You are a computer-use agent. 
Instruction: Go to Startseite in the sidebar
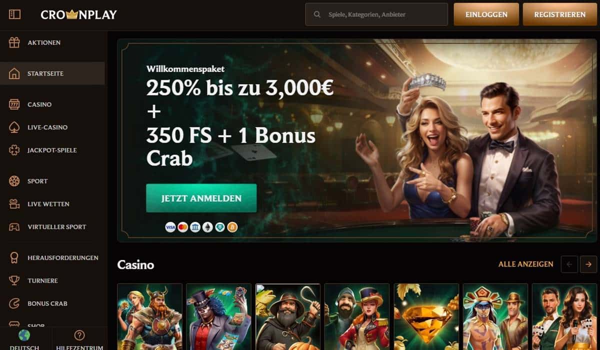[x=52, y=73]
